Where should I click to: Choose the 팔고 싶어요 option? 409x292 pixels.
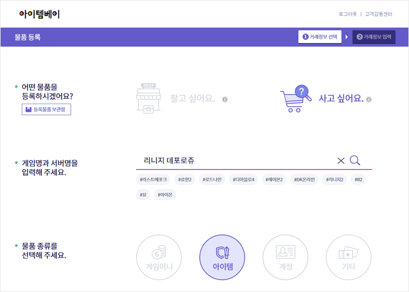pos(193,98)
